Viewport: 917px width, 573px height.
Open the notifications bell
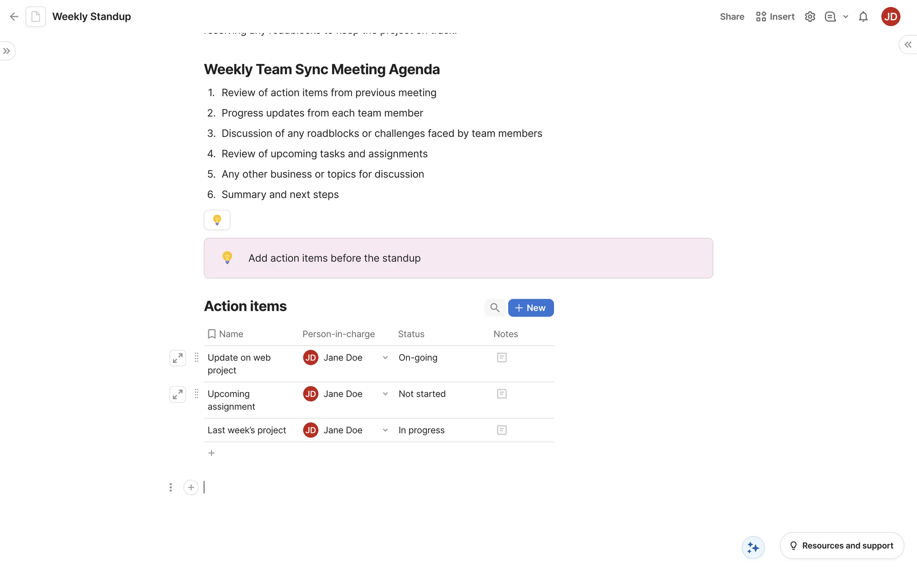[863, 17]
